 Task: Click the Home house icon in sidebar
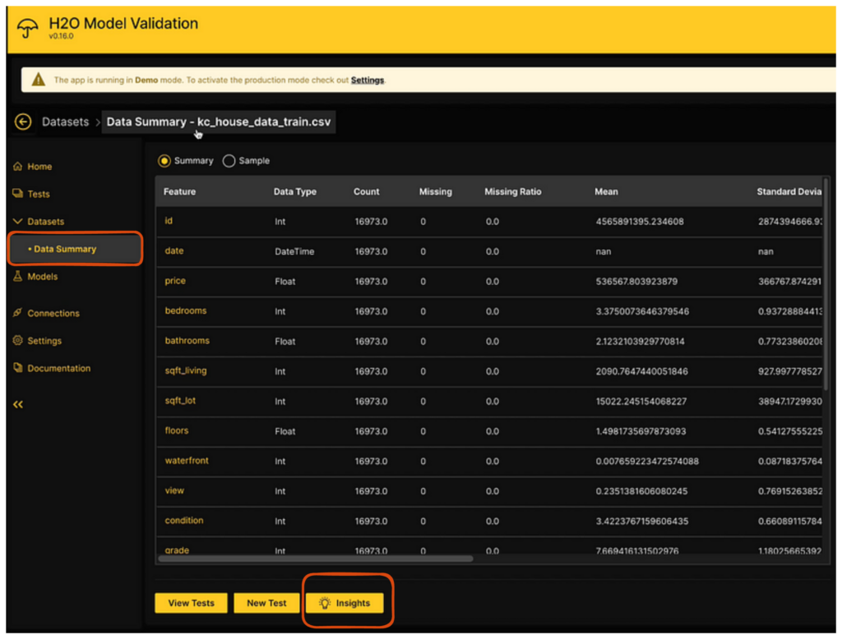17,167
